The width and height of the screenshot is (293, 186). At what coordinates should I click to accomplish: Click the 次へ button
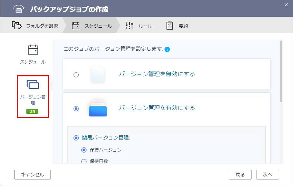[268, 175]
